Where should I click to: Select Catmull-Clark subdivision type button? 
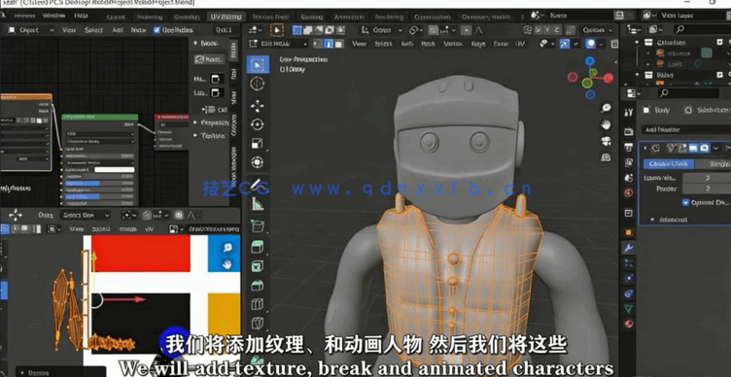(669, 164)
